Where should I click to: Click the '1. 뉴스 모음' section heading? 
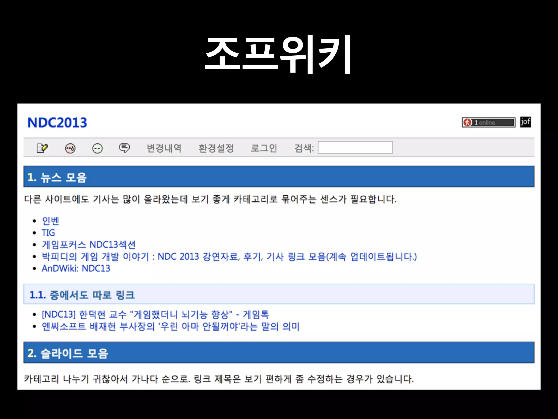279,176
